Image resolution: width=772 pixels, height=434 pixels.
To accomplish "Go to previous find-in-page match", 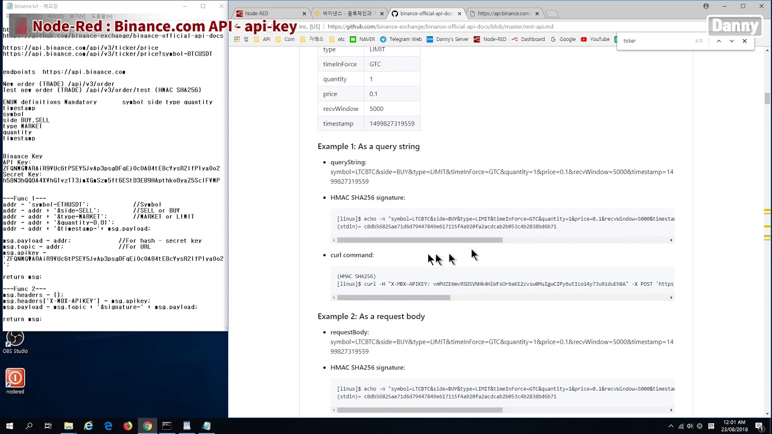I will (718, 41).
